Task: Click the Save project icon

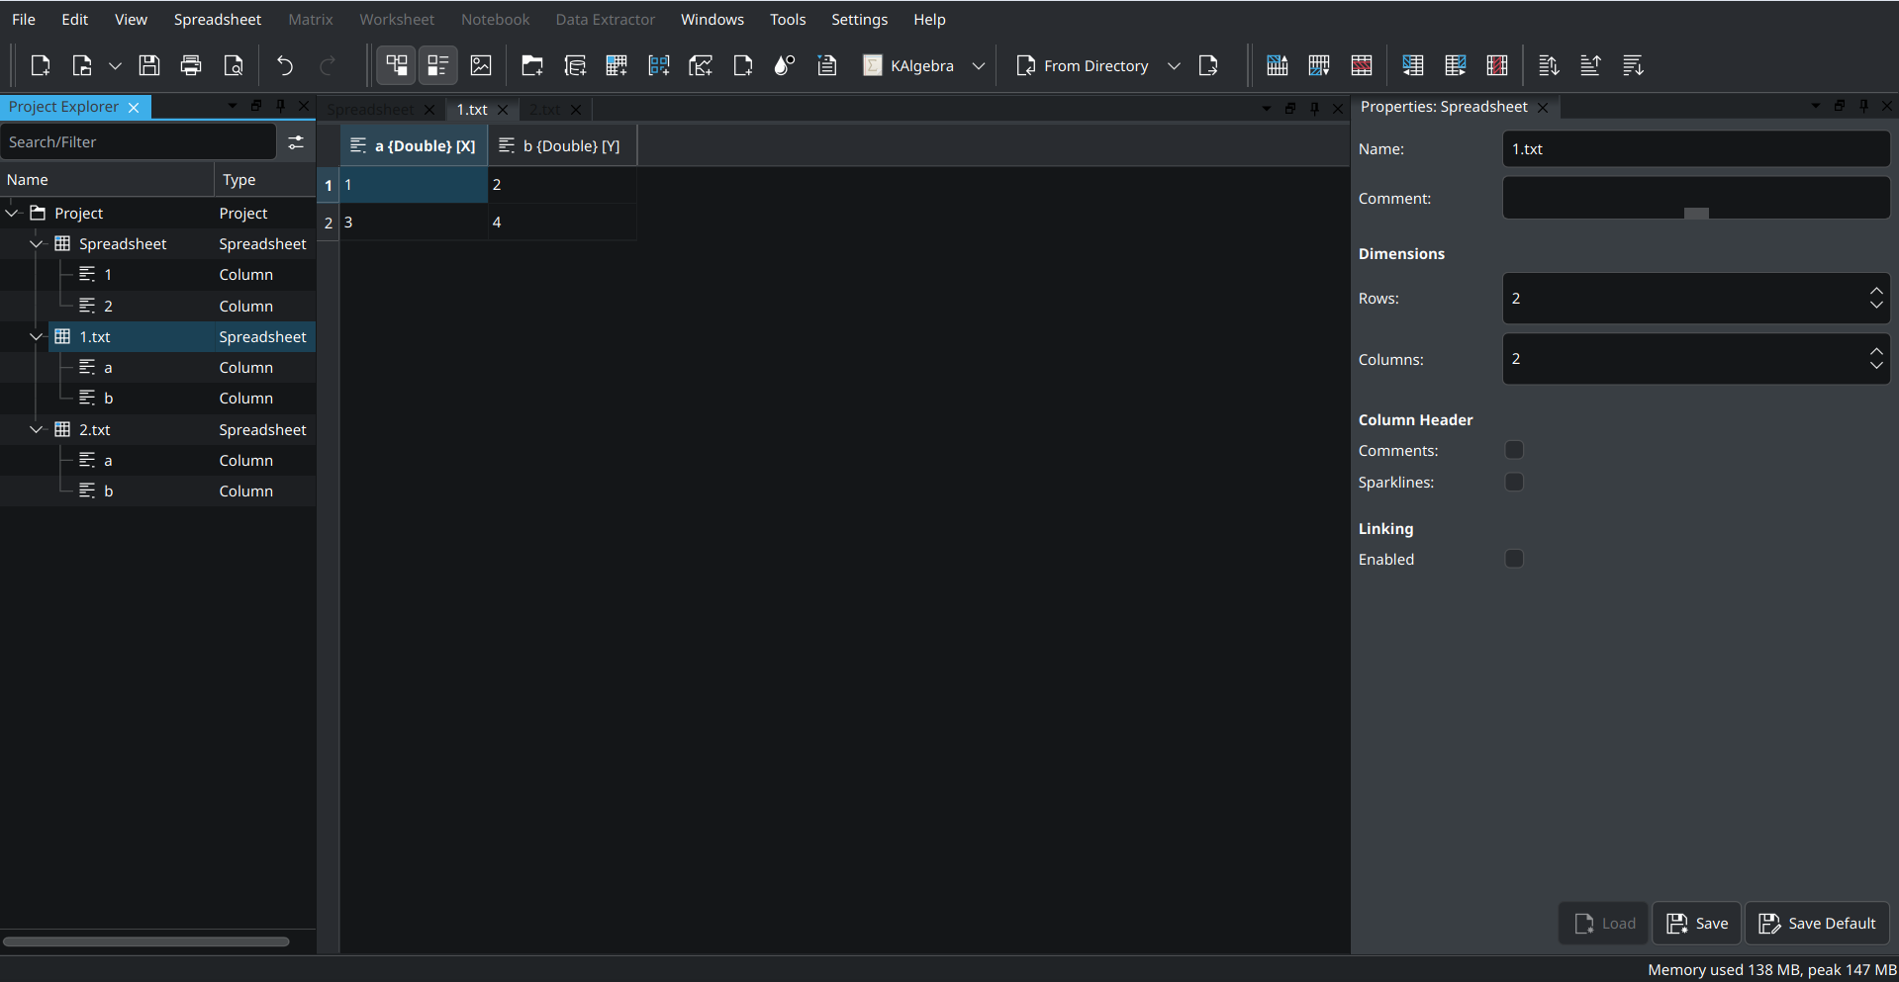Action: [x=149, y=66]
